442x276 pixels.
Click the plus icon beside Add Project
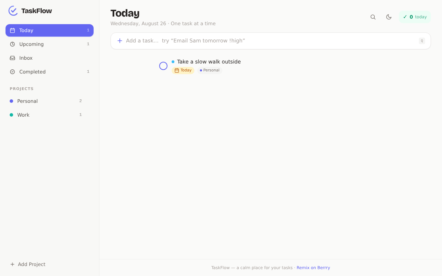[12, 264]
